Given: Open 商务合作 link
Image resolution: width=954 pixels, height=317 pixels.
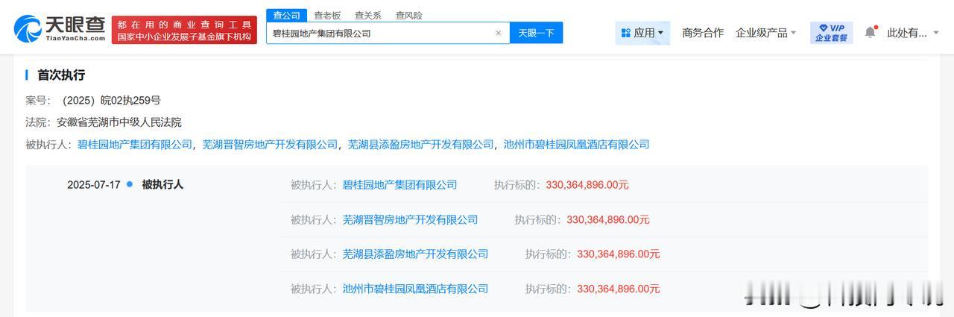Looking at the screenshot, I should tap(703, 33).
